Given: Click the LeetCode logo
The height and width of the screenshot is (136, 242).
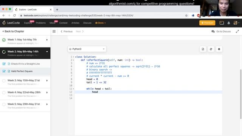Looking at the screenshot, I should [11, 23].
